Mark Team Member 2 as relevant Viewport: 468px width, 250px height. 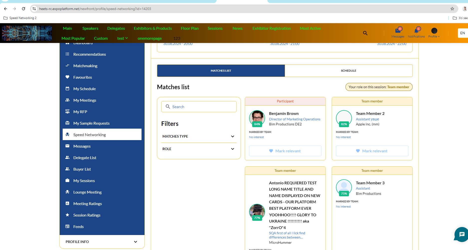pos(372,151)
